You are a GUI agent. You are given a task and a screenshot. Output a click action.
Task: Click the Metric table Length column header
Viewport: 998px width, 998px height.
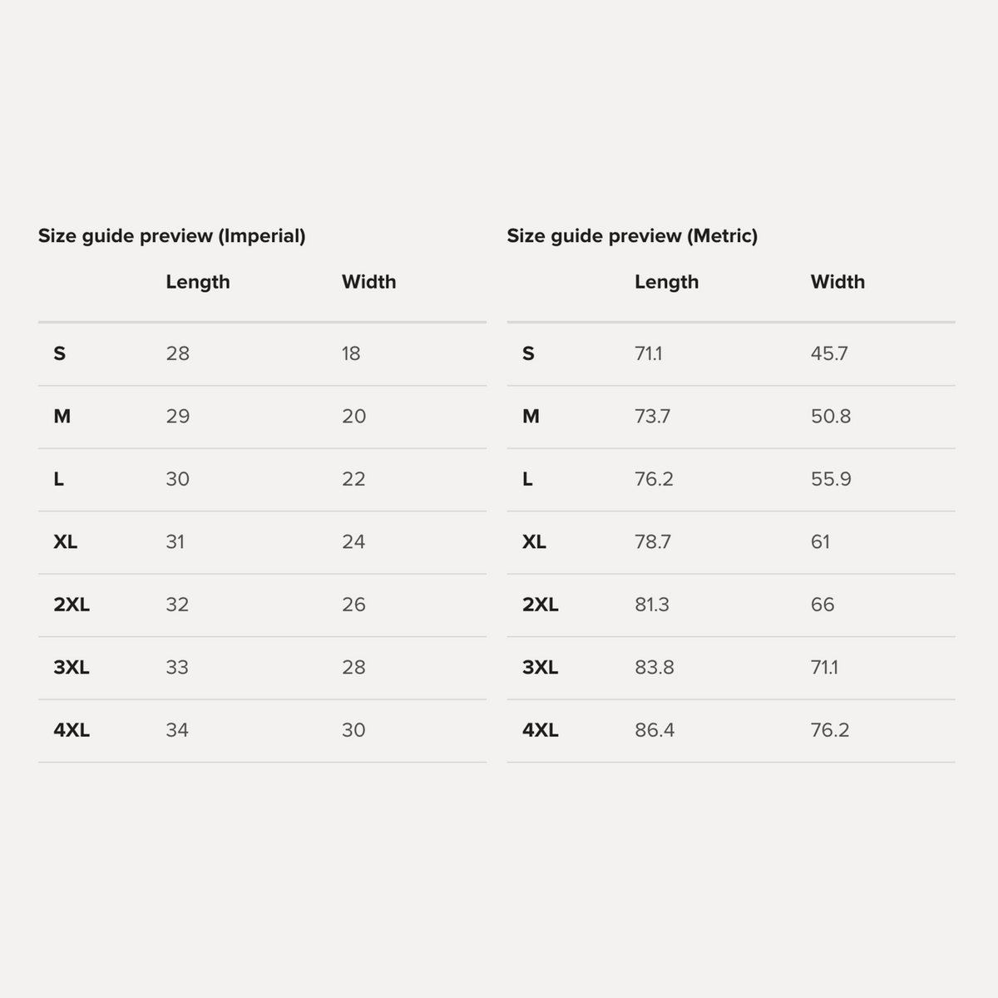pyautogui.click(x=667, y=282)
